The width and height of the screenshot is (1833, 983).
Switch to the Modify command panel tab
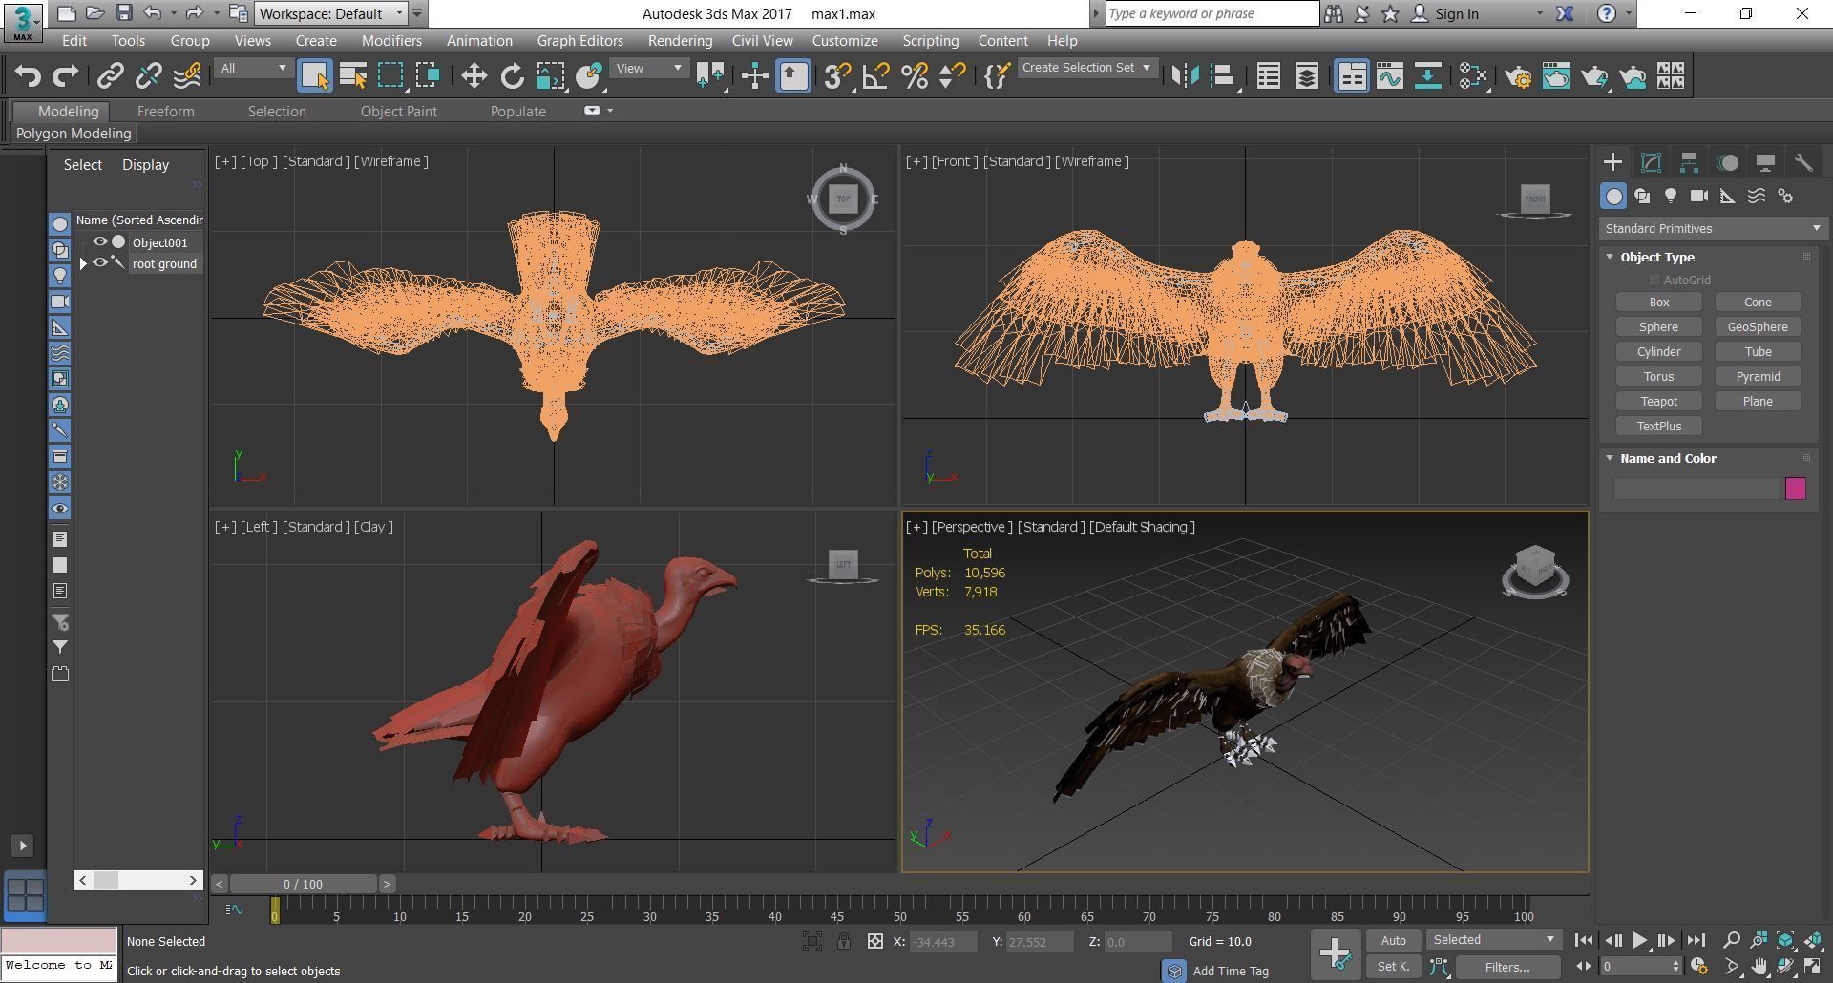click(1651, 162)
